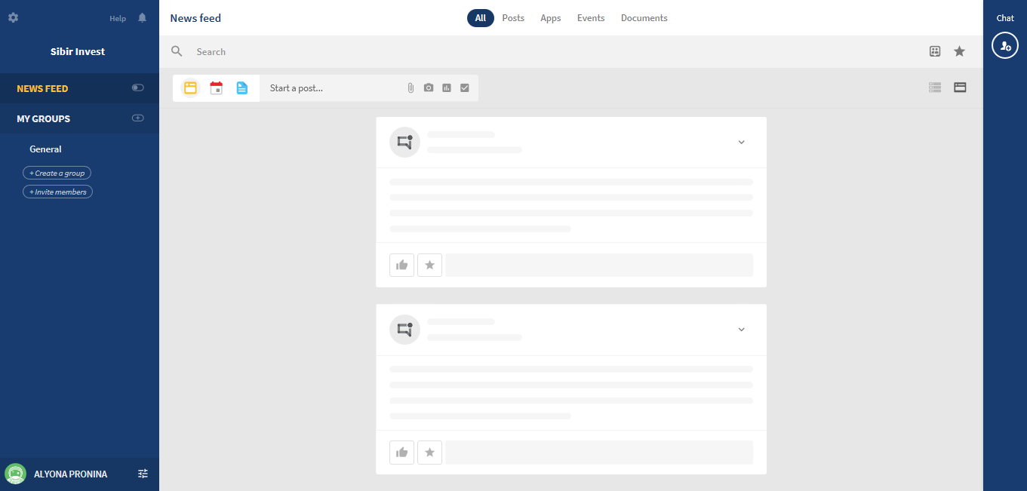Click the Create a group button
The image size is (1027, 491).
click(x=57, y=173)
